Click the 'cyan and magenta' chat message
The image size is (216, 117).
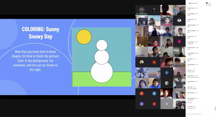tap(192, 89)
